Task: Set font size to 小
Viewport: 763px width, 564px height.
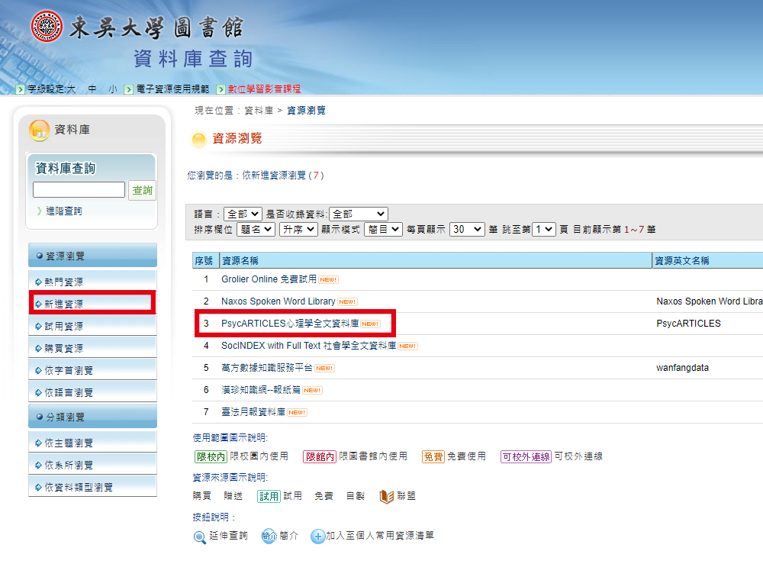Action: coord(113,89)
